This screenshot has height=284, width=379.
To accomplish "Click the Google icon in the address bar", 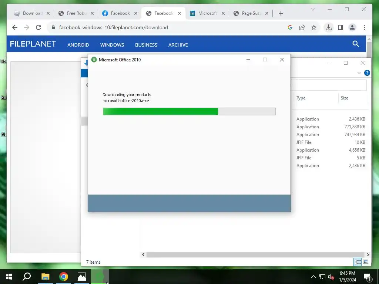I will [x=290, y=27].
